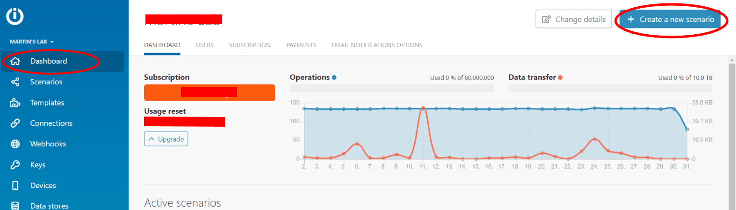Screen dimensions: 736x210
Task: Click the Upgrade button
Action: pos(166,139)
